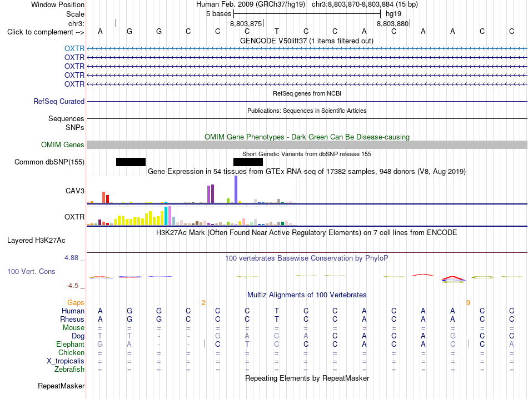Click the "Zebrafish" alignment row label
Viewport: 528px width, 399px height.
(x=69, y=370)
